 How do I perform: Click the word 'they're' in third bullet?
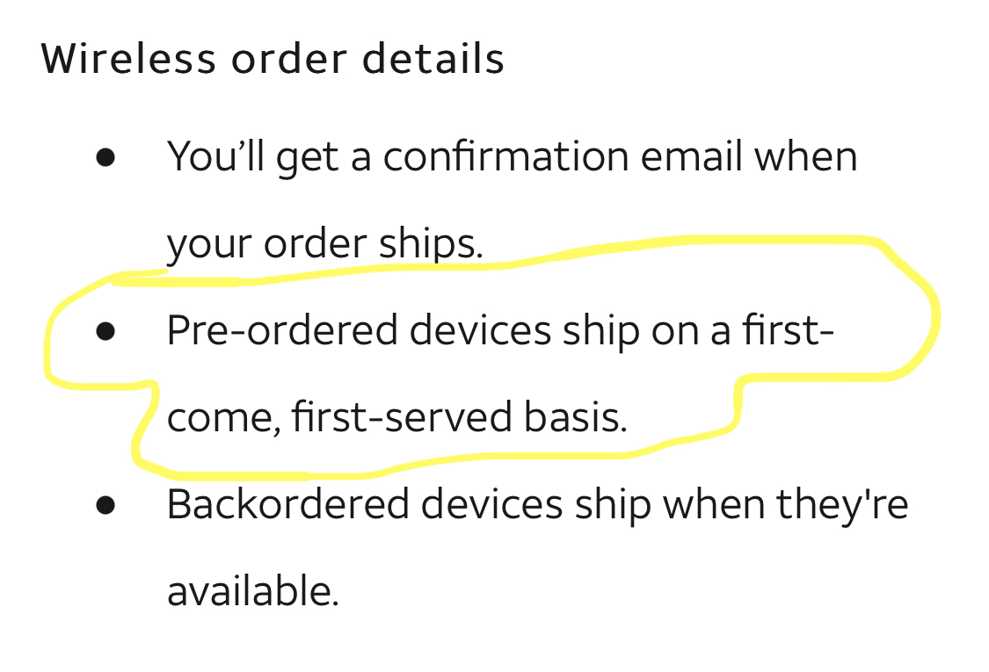point(842,505)
